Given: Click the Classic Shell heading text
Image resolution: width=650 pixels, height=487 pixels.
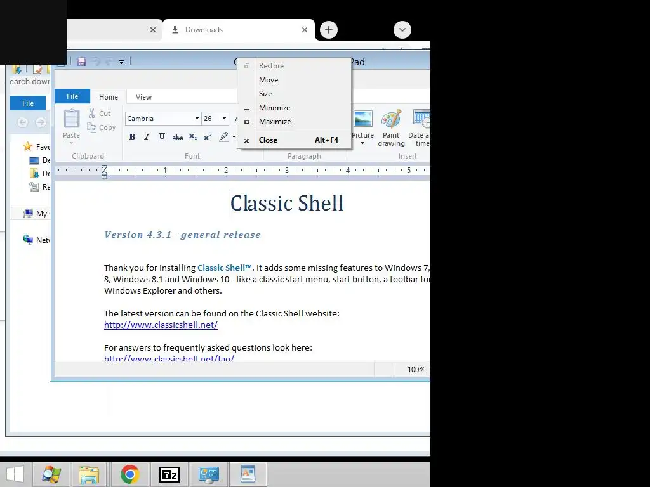Looking at the screenshot, I should [x=287, y=204].
